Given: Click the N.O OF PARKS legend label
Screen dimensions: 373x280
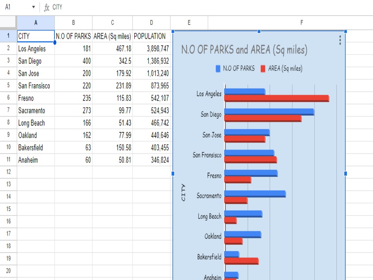Looking at the screenshot, I should point(239,69).
